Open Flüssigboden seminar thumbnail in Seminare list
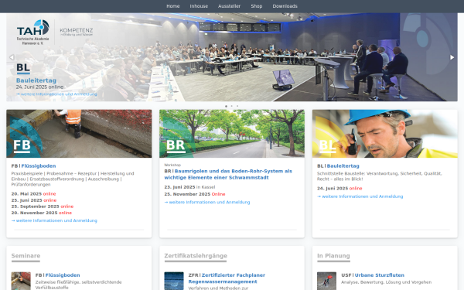The height and width of the screenshot is (290, 464). pyautogui.click(x=21, y=281)
